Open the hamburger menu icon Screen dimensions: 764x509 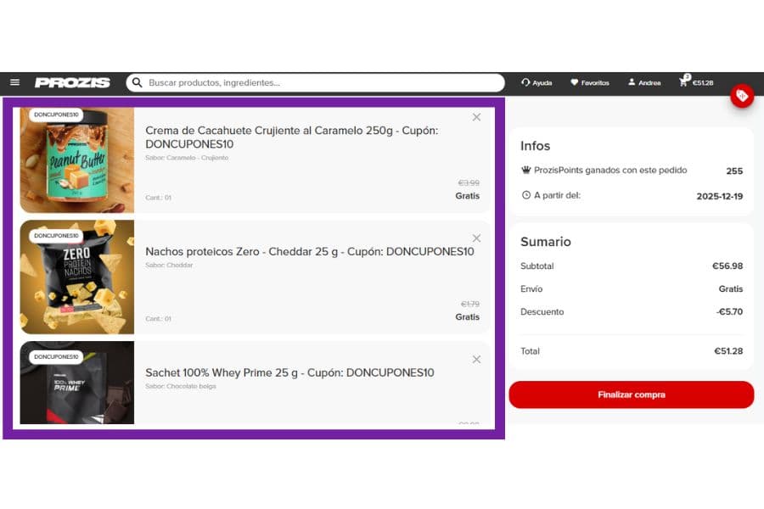click(15, 82)
